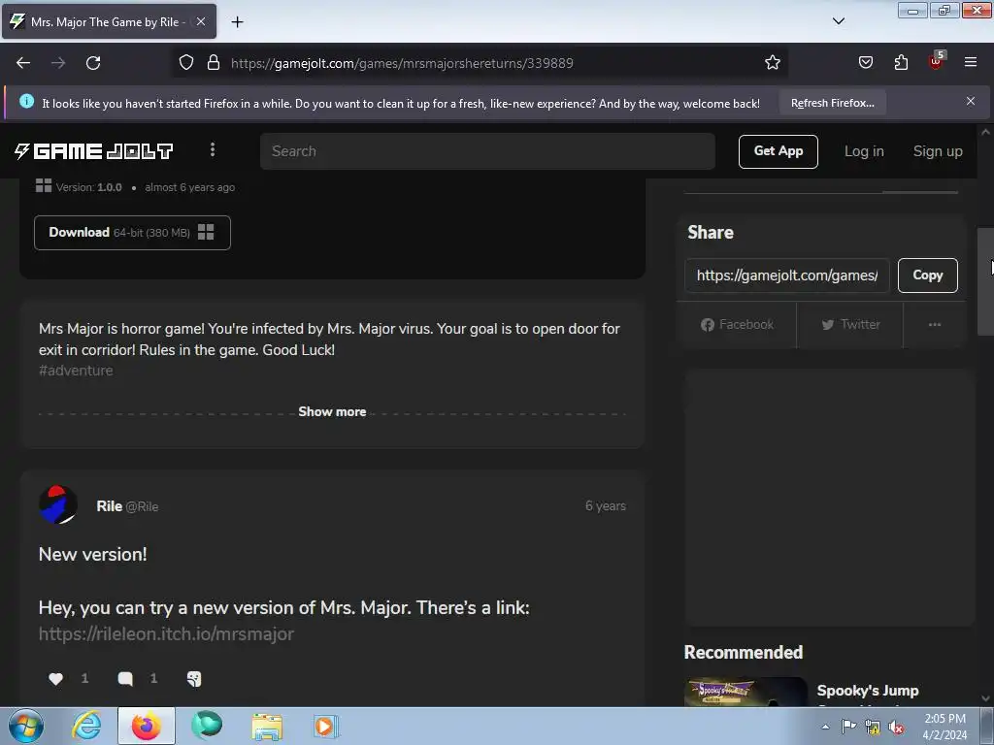Open the Game Jolt three-dot menu
Image resolution: width=994 pixels, height=745 pixels.
tap(213, 150)
